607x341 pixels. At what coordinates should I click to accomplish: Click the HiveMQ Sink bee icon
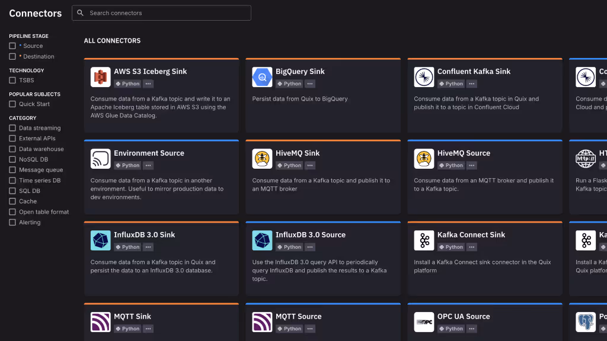262,159
